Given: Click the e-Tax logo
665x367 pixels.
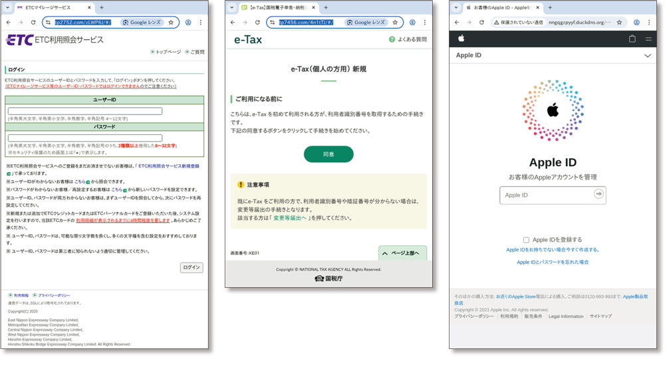Looking at the screenshot, I should click(248, 40).
